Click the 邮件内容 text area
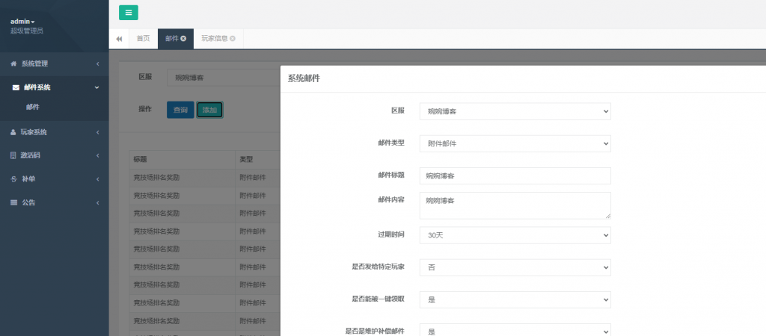Viewport: 766px width, 336px height. [515, 205]
